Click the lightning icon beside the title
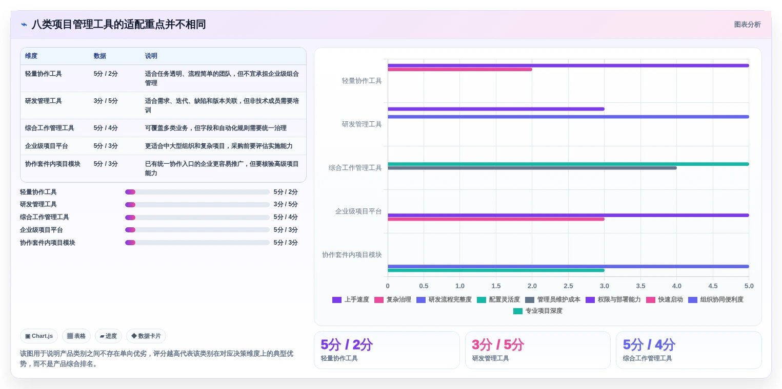Screen dimensions: 782x389 point(24,25)
